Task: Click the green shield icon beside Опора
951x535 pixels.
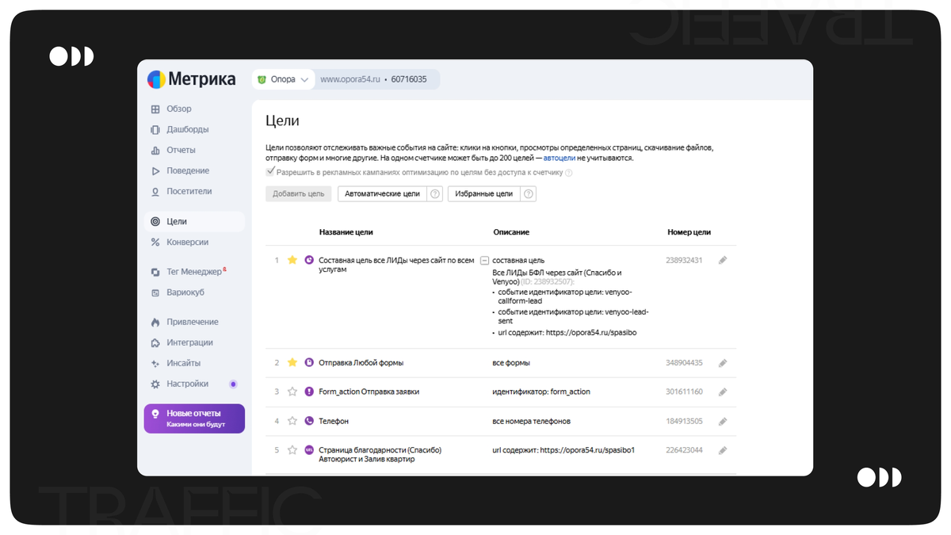Action: point(262,79)
